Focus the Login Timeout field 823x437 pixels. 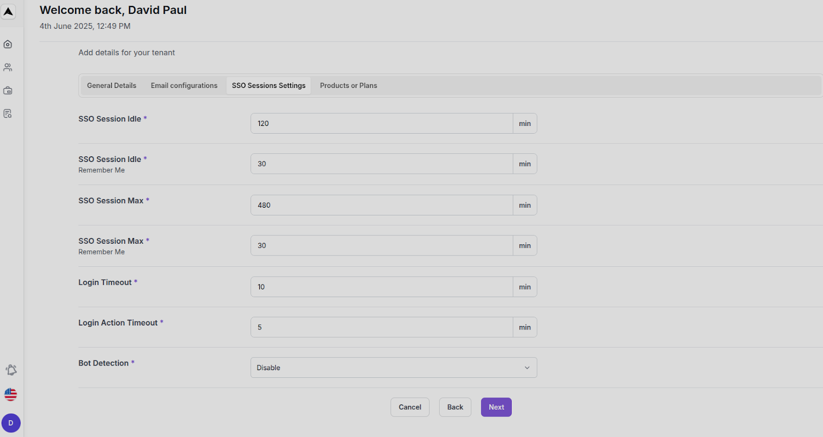(x=382, y=287)
